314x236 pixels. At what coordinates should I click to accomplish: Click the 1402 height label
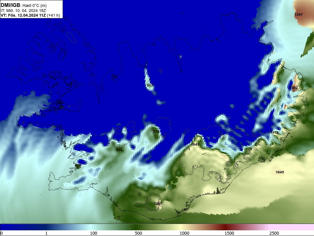(x=294, y=88)
